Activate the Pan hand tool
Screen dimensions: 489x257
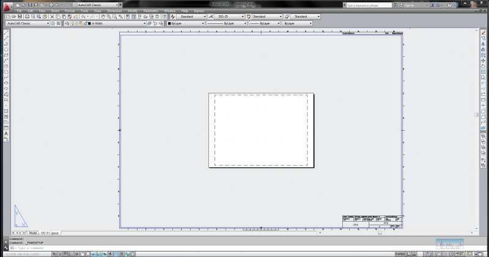pyautogui.click(x=103, y=16)
